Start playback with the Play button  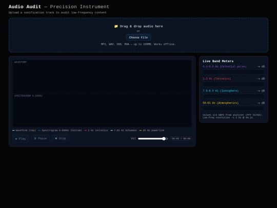pos(21,139)
